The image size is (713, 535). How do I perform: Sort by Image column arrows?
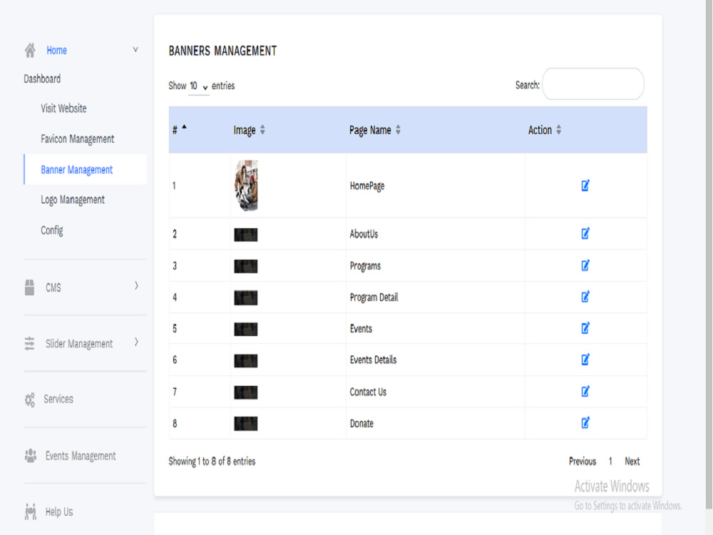(262, 130)
